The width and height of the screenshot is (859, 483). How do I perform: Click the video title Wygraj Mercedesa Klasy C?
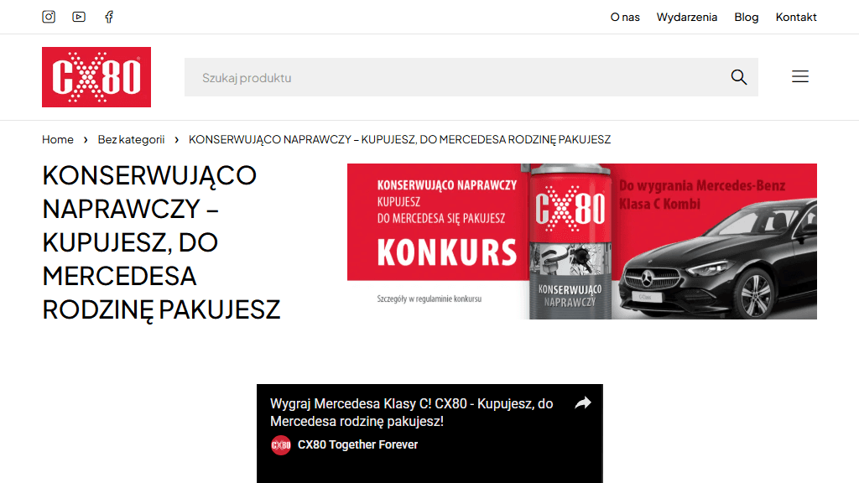tap(411, 413)
